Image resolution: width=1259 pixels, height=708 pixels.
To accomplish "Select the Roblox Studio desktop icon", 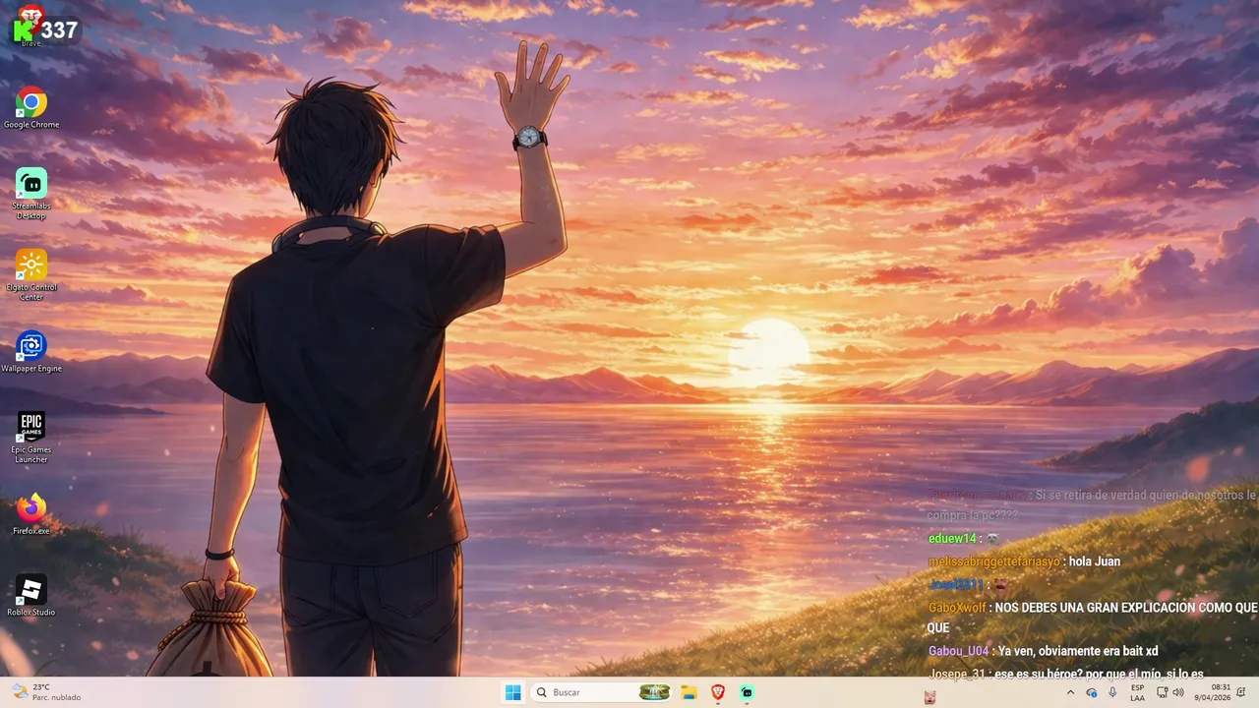I will pyautogui.click(x=30, y=596).
